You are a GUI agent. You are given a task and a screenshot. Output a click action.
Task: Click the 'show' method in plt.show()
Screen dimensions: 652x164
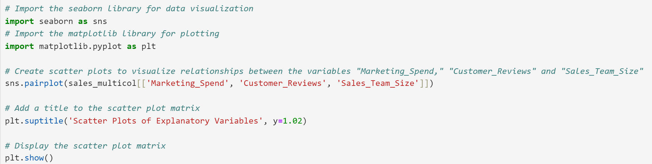click(x=34, y=158)
